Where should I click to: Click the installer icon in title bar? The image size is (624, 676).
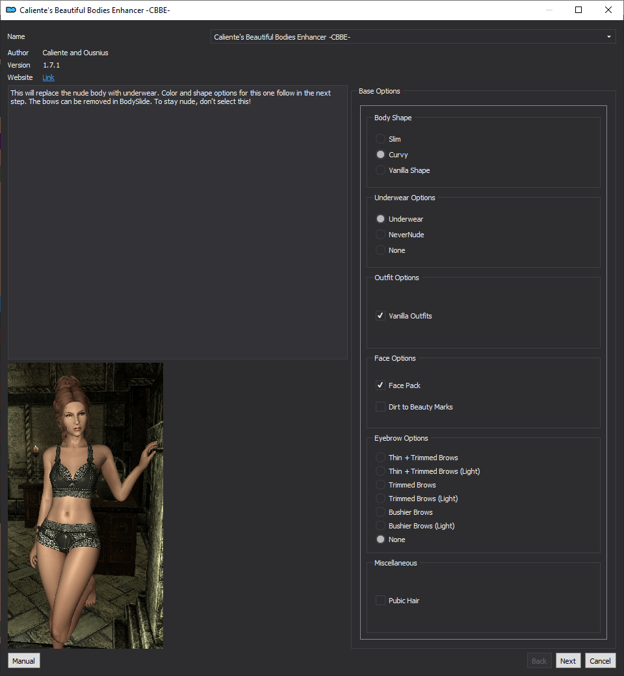[11, 10]
